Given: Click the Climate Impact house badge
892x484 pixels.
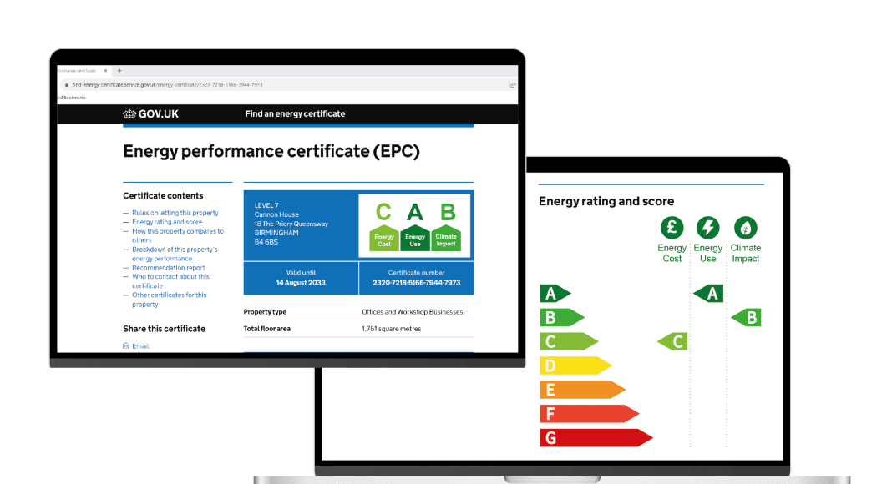Looking at the screenshot, I should [446, 238].
